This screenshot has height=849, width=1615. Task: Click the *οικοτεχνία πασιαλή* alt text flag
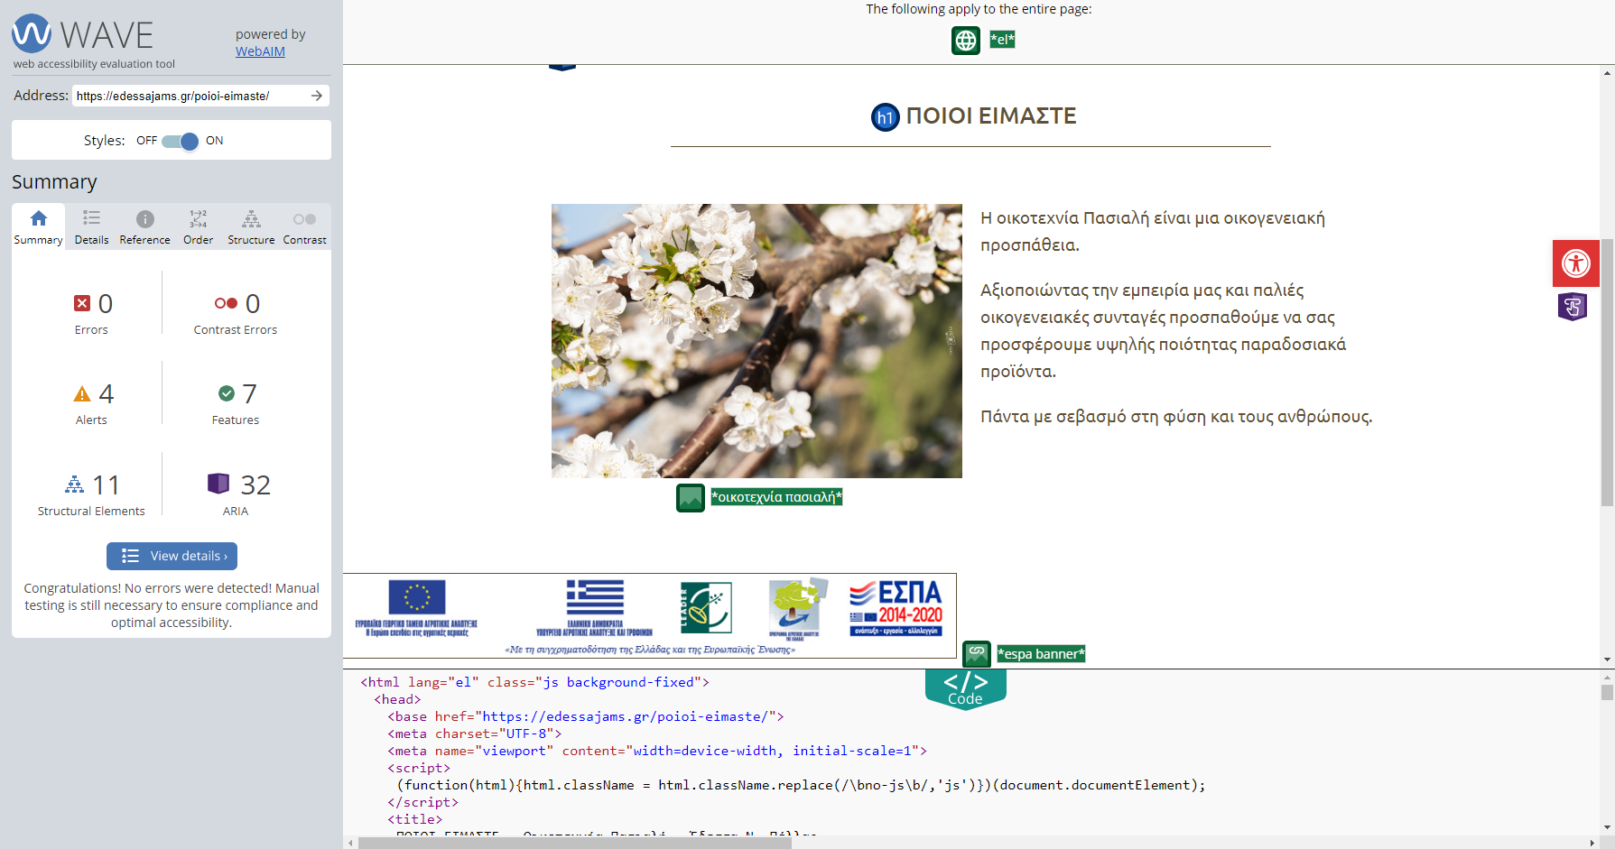click(x=776, y=497)
